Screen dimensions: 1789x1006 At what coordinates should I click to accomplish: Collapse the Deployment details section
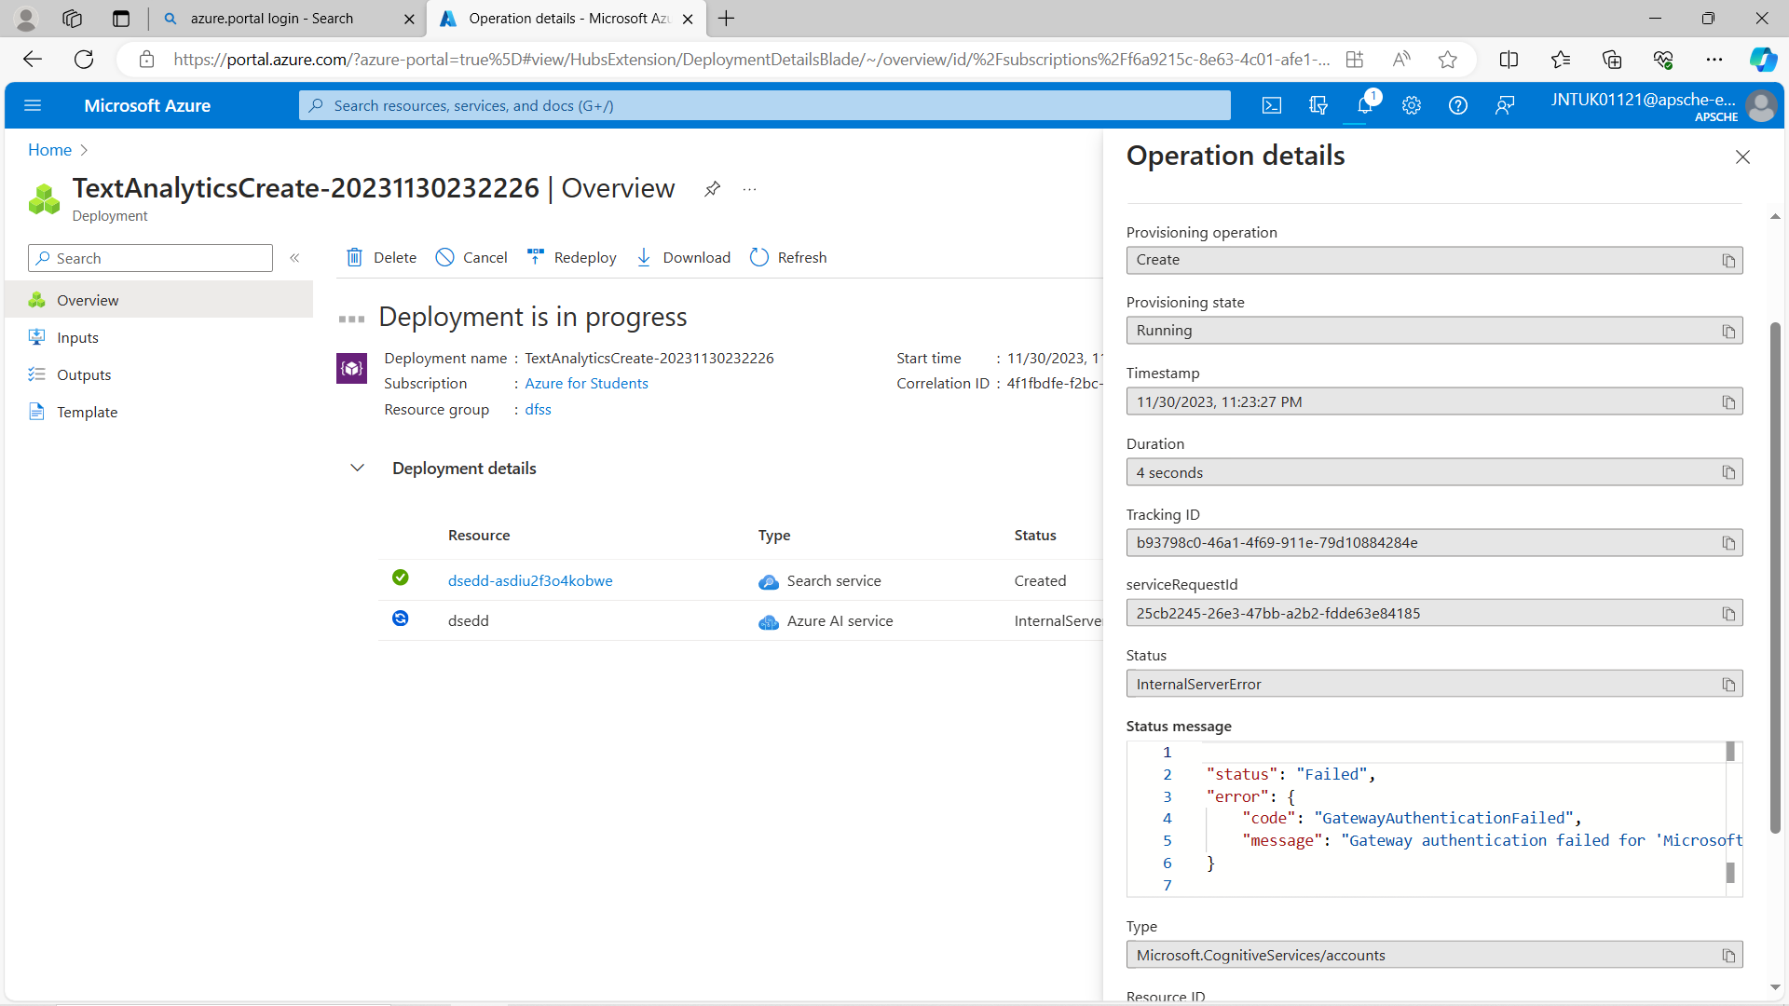[357, 468]
